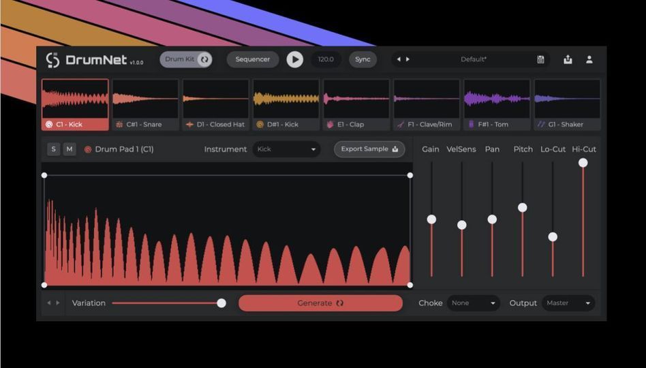The width and height of the screenshot is (646, 368).
Task: Select the G1 - Shaker pad waveform
Action: (568, 99)
